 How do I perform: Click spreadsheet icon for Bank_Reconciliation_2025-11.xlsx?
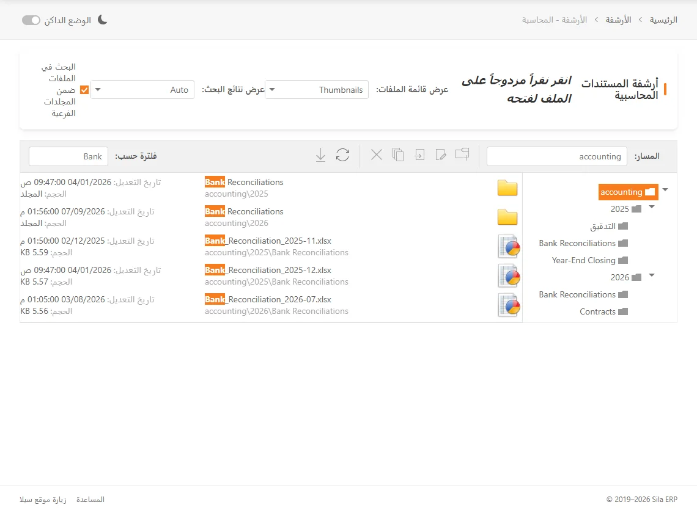[x=509, y=247]
